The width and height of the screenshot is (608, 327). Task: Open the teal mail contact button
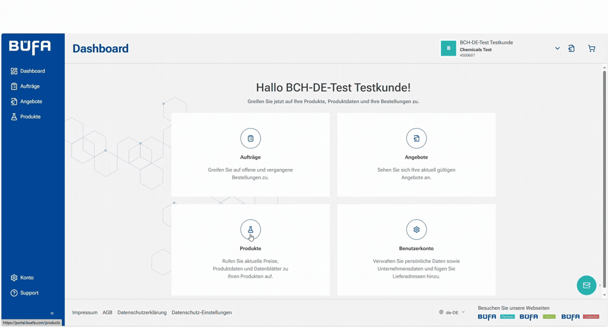click(x=586, y=285)
